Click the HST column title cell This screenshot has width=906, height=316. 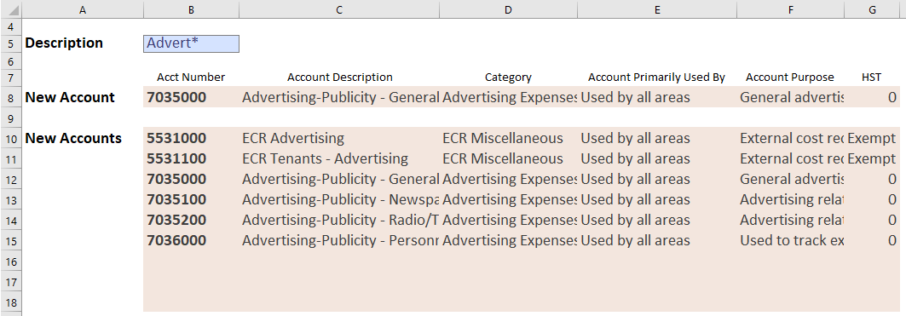(x=872, y=78)
